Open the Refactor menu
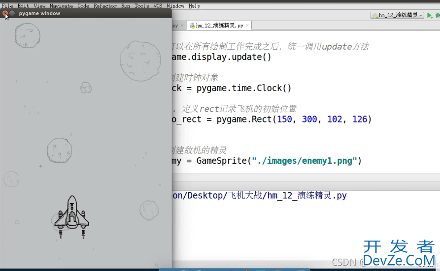Image resolution: width=440 pixels, height=271 pixels. pos(105,5)
